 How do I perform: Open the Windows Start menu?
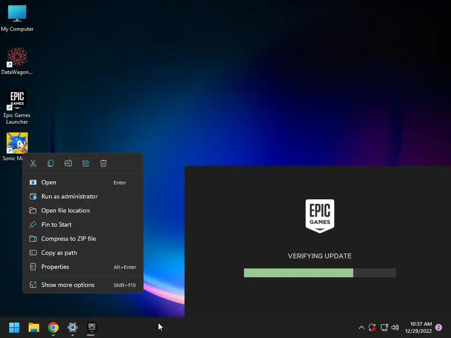click(14, 327)
